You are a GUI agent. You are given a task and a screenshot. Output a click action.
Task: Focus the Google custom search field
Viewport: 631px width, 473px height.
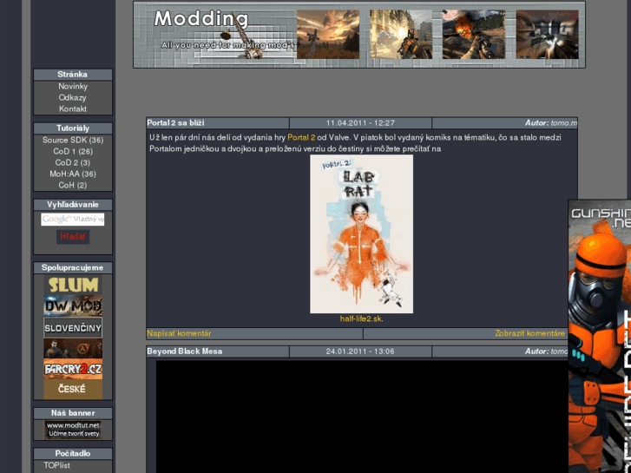pos(72,220)
